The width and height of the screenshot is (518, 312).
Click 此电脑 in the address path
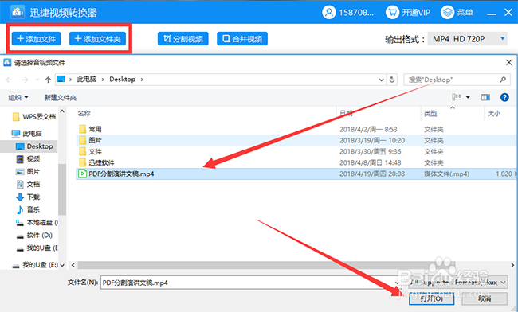[87, 79]
